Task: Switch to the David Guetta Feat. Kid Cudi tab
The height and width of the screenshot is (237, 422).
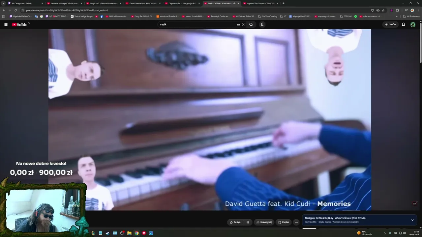Action: (143, 3)
